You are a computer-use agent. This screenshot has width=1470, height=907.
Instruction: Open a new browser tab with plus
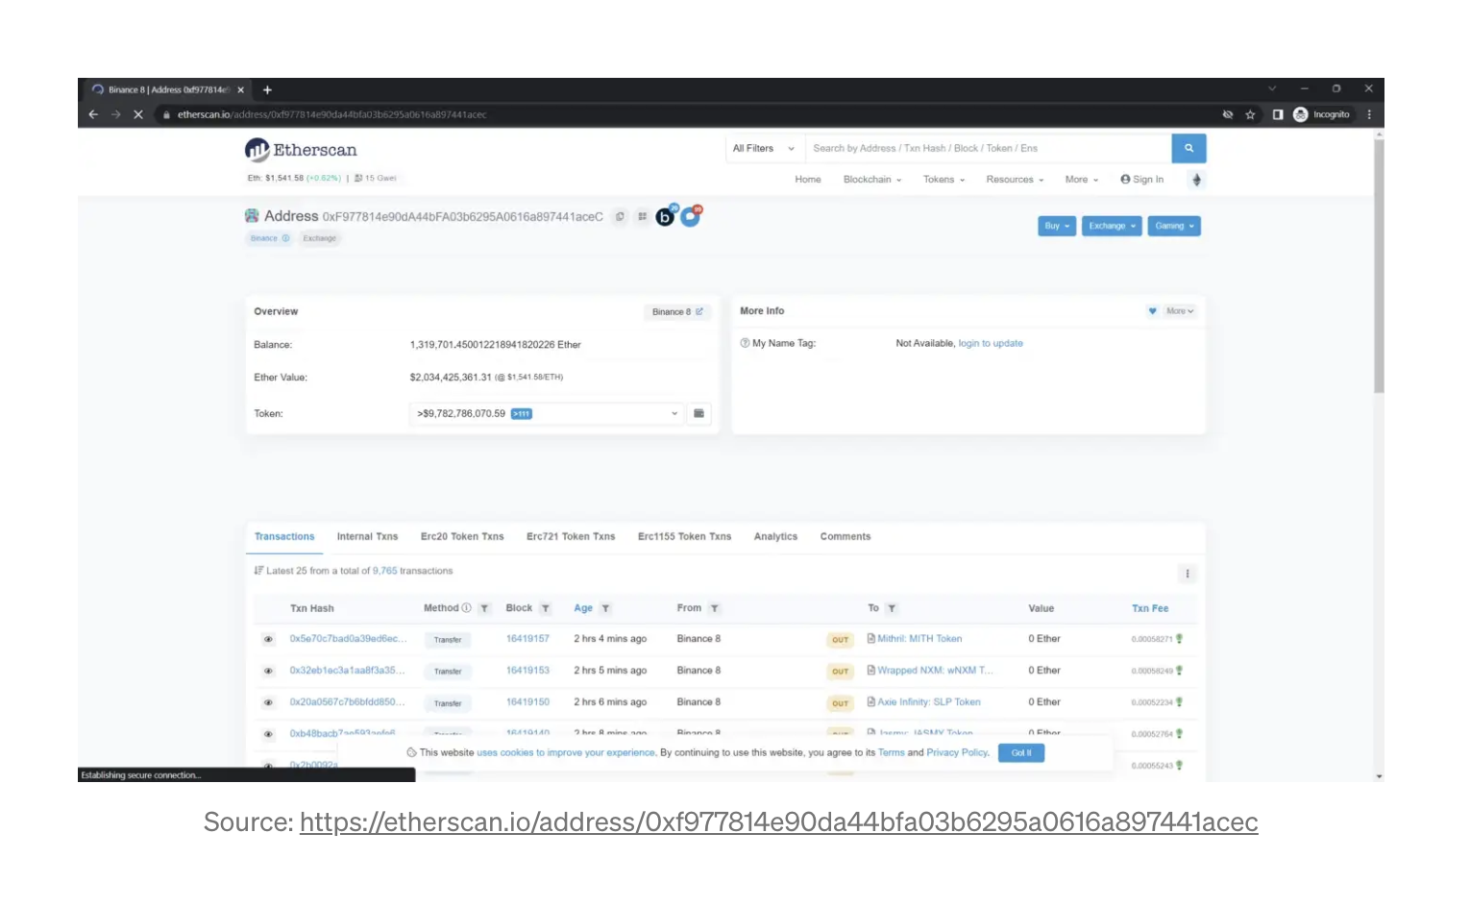pyautogui.click(x=267, y=90)
